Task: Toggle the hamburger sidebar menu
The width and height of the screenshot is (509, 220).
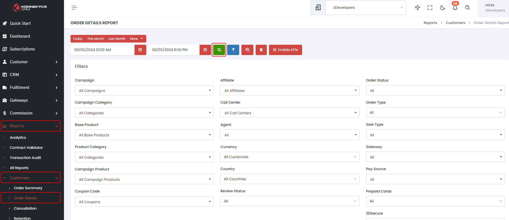Action: tap(74, 8)
